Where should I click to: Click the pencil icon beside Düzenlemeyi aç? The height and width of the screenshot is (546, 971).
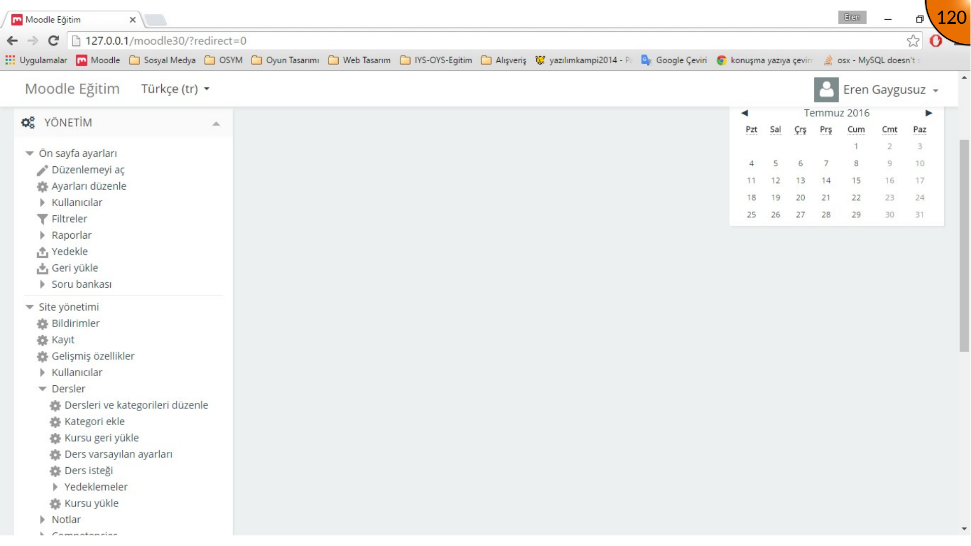tap(42, 170)
